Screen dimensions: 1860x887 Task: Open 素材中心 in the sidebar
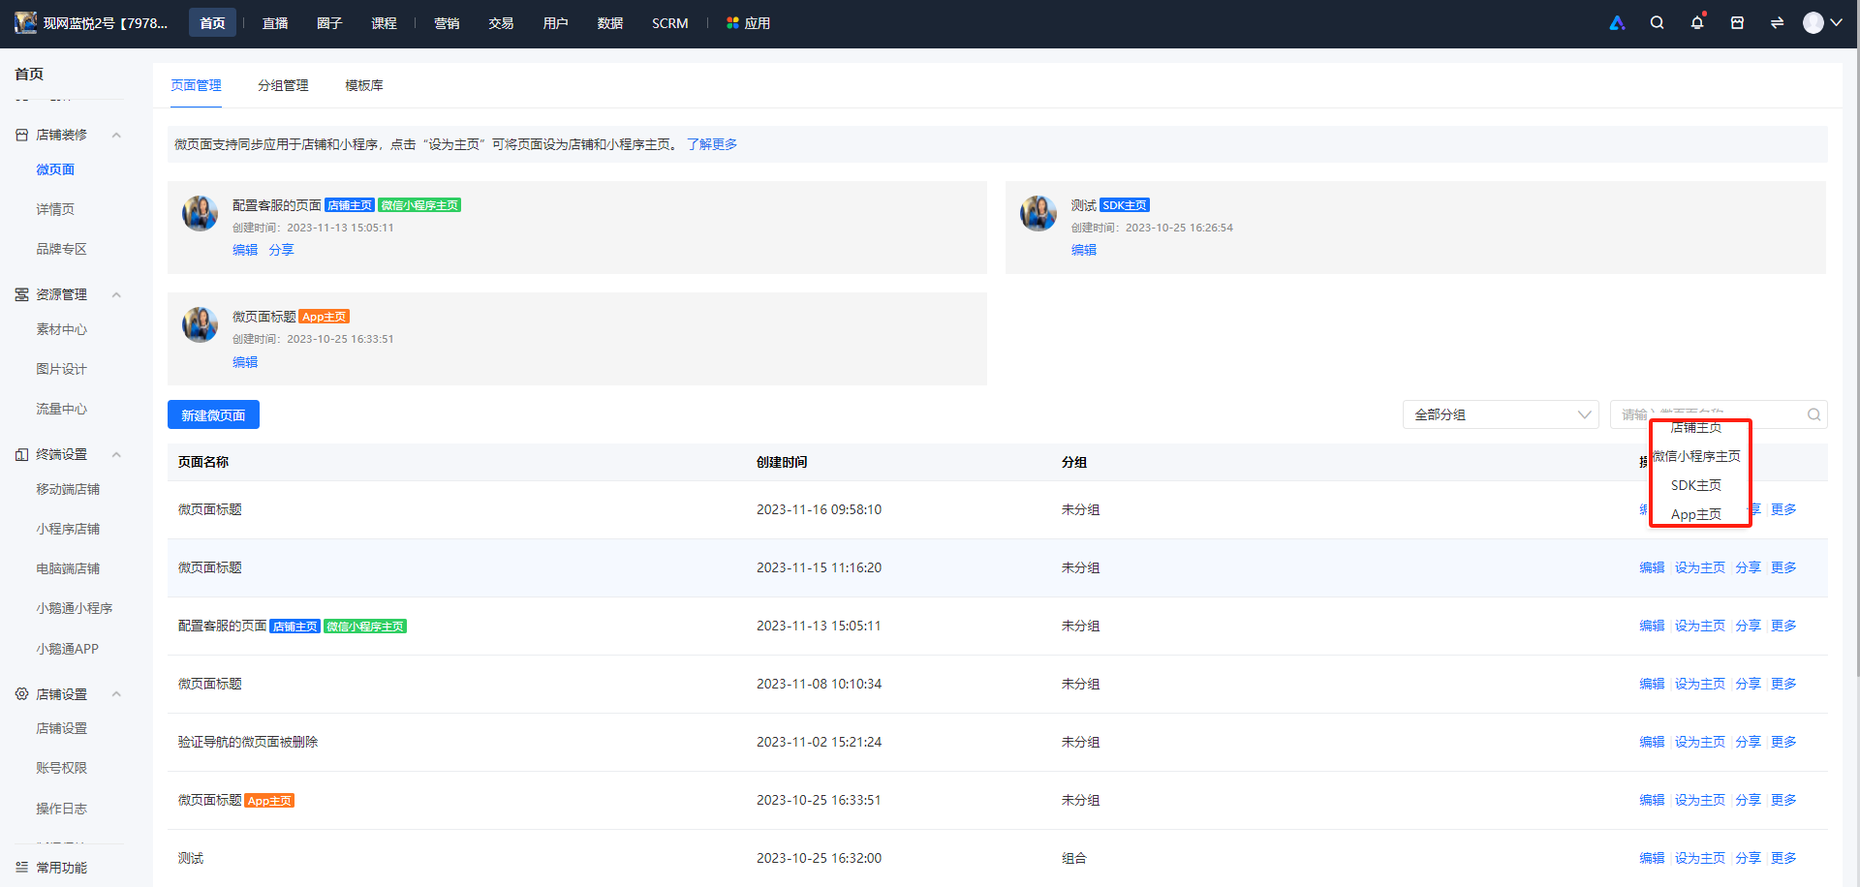click(x=61, y=329)
